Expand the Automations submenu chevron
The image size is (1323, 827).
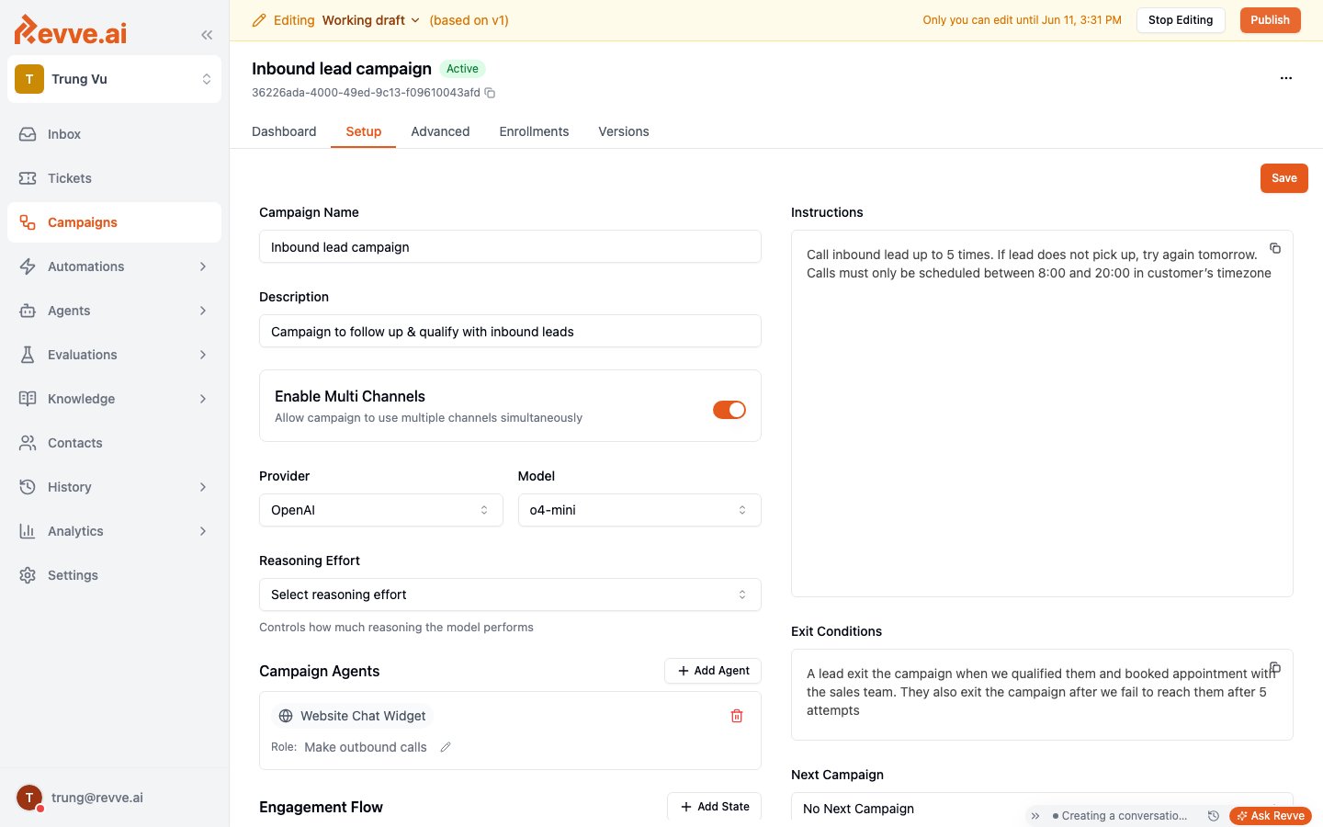tap(203, 266)
